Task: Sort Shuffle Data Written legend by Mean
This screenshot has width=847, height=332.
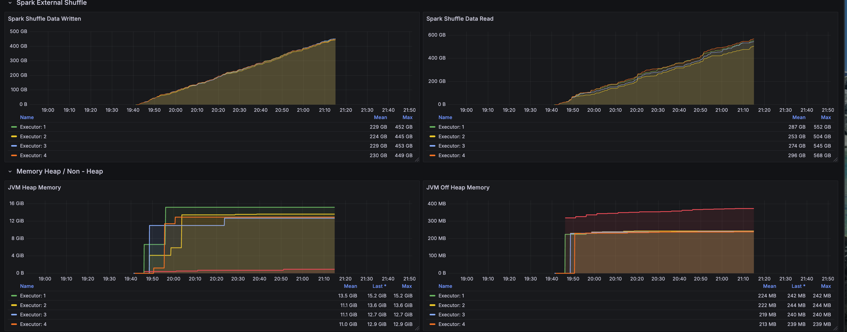Action: click(380, 118)
